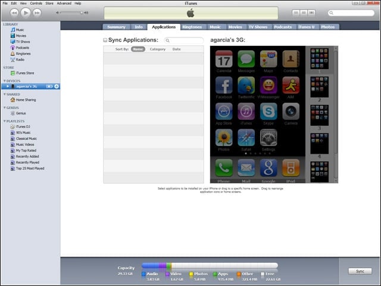Click the applications search field
The height and width of the screenshot is (286, 381).
[x=184, y=41]
